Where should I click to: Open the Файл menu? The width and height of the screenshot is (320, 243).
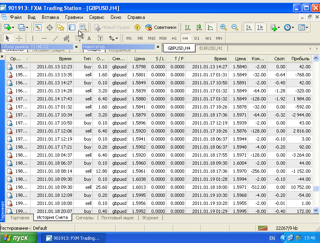point(16,17)
